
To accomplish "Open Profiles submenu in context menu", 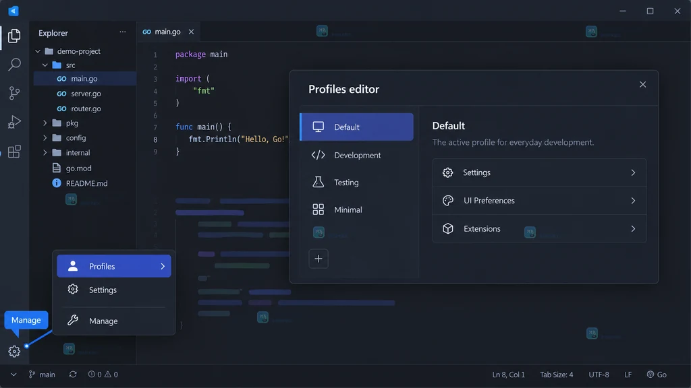I will click(113, 266).
